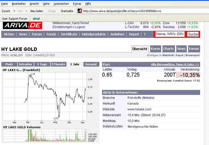
Task: Switch to the Charts tab
Action: tap(168, 49)
